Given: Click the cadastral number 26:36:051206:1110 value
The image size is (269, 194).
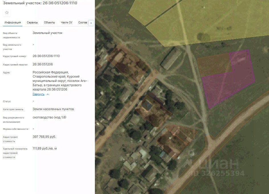Looking at the screenshot, I should [x=46, y=56].
